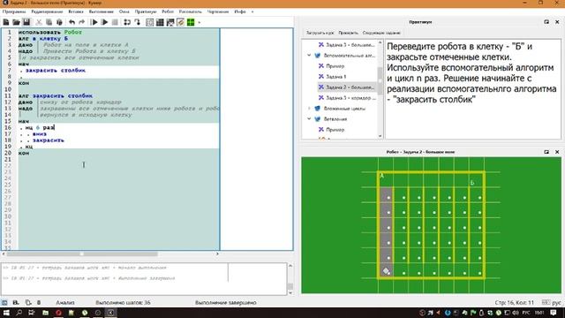This screenshot has height=318, width=565.
Task: Open the Инфо menu
Action: coord(240,11)
